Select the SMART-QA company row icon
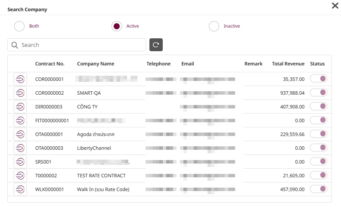341x207 pixels. pyautogui.click(x=20, y=93)
